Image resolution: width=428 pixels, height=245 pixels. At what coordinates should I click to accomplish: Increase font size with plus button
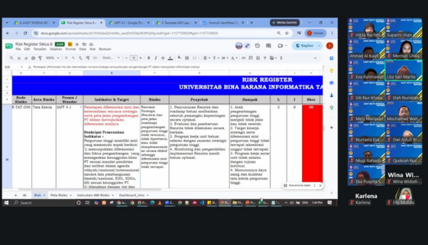point(140,58)
